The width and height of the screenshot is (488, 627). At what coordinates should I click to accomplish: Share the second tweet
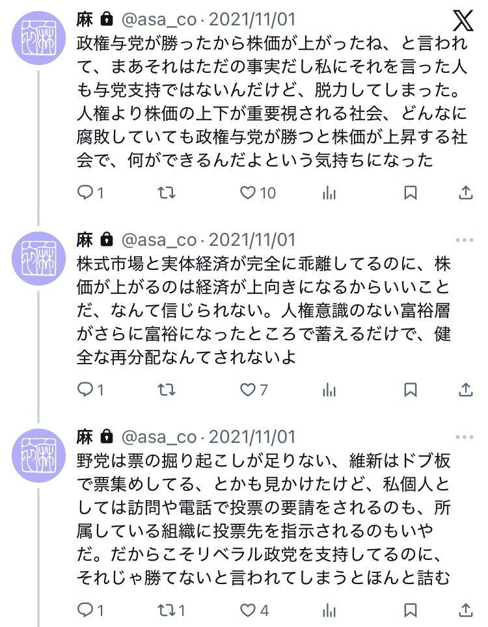(466, 390)
